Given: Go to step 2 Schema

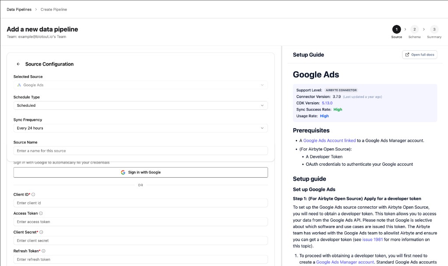Looking at the screenshot, I should click(x=414, y=31).
